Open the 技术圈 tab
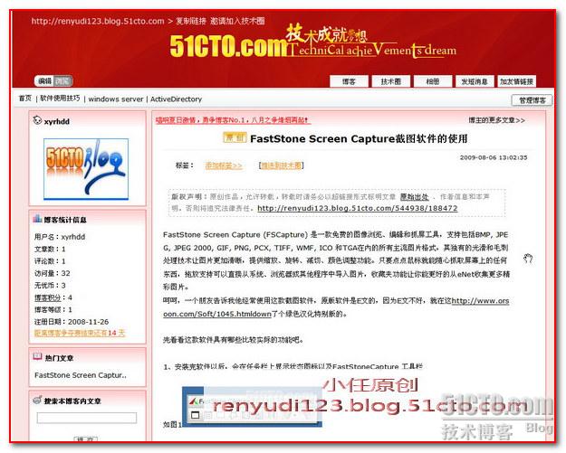This screenshot has height=453, width=566. pos(391,81)
